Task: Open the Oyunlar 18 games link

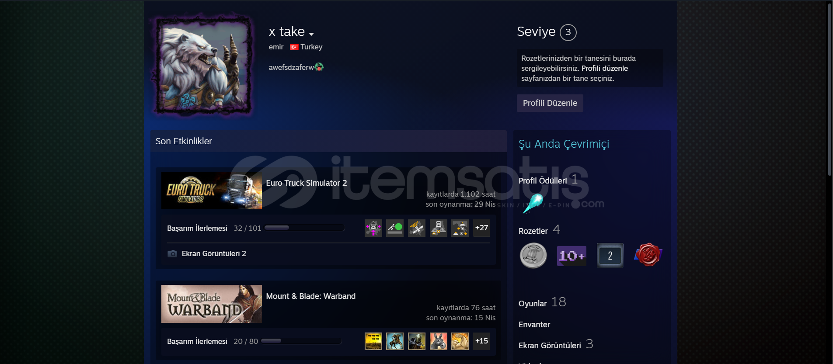Action: pos(542,302)
